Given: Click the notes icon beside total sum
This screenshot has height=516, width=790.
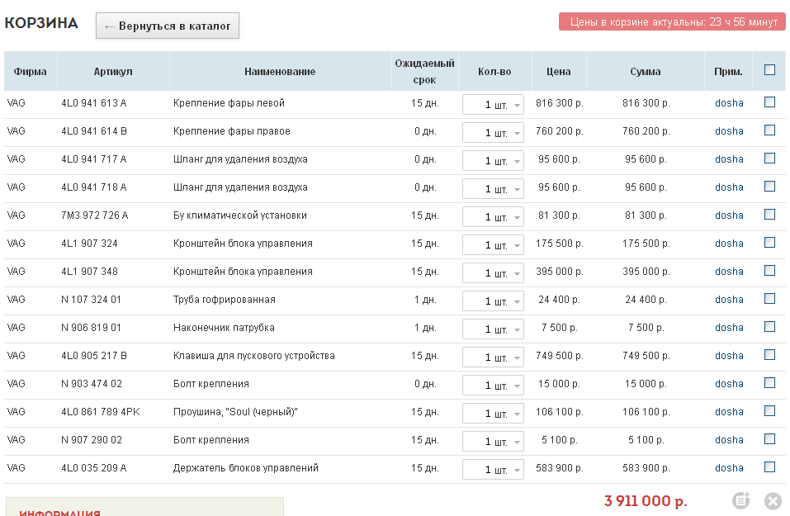Looking at the screenshot, I should pos(741,500).
